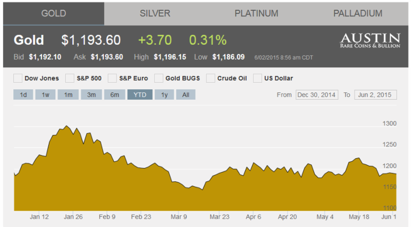Check the S&P Euro overlay box
This screenshot has width=411, height=227.
[x=113, y=79]
